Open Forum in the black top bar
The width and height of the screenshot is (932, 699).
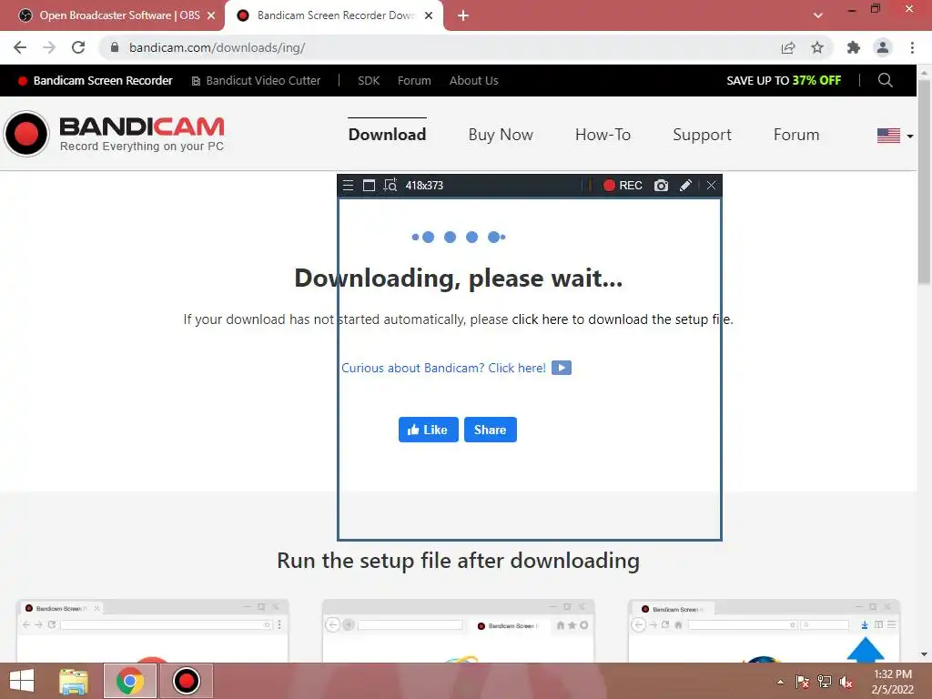(x=414, y=81)
